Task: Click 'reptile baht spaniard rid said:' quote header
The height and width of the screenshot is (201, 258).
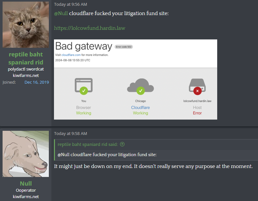Action: coord(88,144)
